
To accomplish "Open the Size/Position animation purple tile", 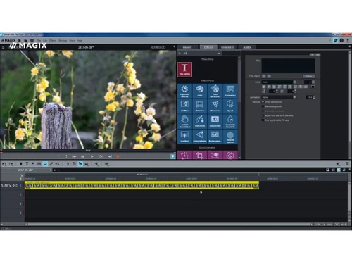I will pos(184,155).
